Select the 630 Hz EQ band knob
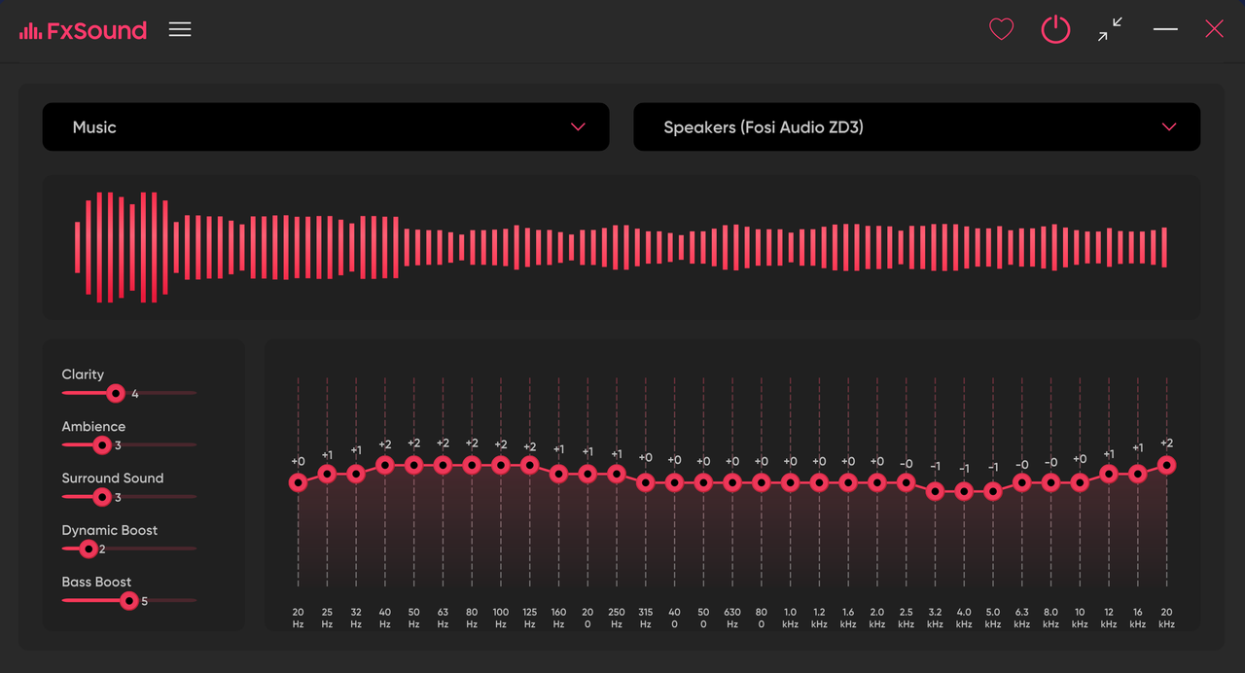Image resolution: width=1245 pixels, height=673 pixels. [x=732, y=482]
